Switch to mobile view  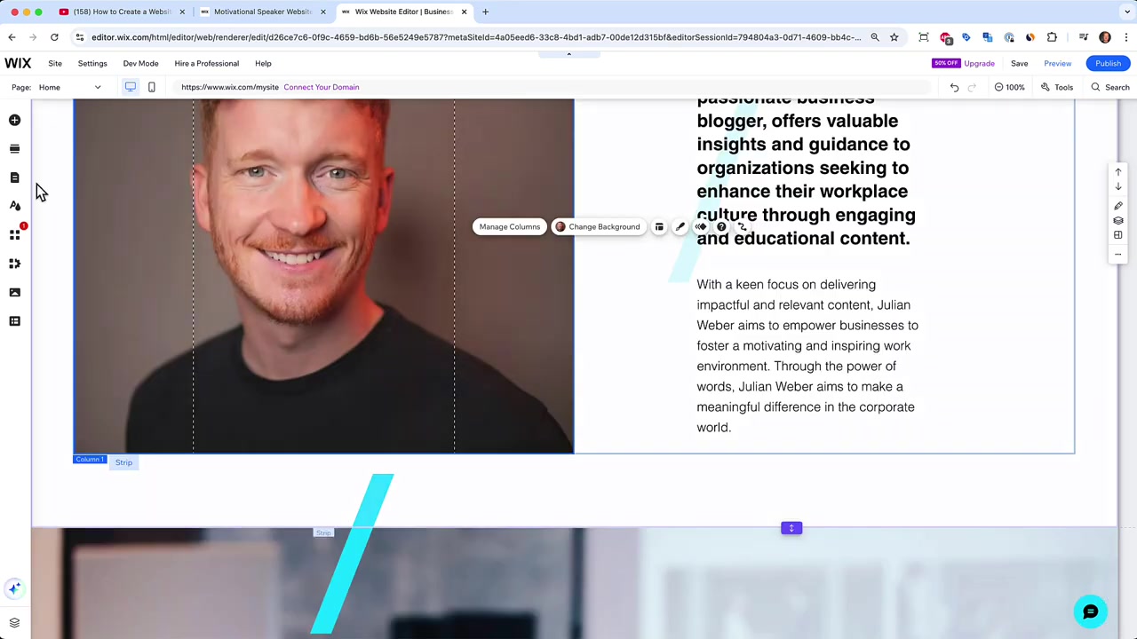point(152,87)
